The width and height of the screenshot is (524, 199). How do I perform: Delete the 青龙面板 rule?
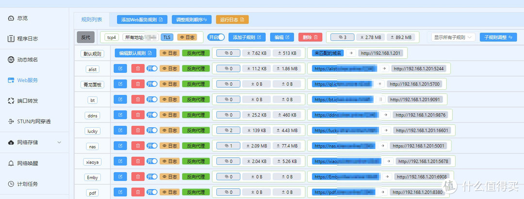[138, 84]
